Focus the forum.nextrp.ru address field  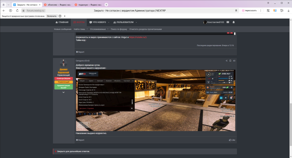click(36, 11)
